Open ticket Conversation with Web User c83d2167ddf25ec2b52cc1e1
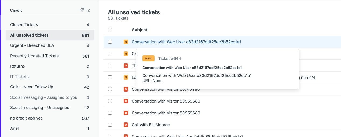This screenshot has height=137, width=341. [186, 42]
